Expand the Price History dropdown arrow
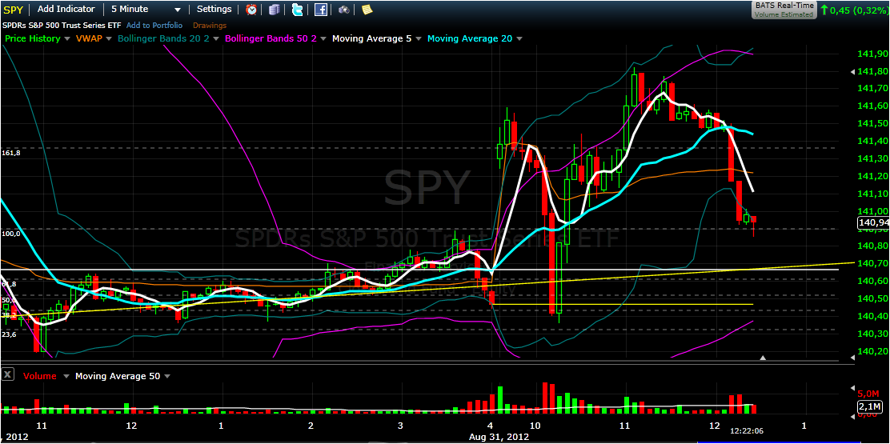This screenshot has width=890, height=444. pyautogui.click(x=67, y=39)
